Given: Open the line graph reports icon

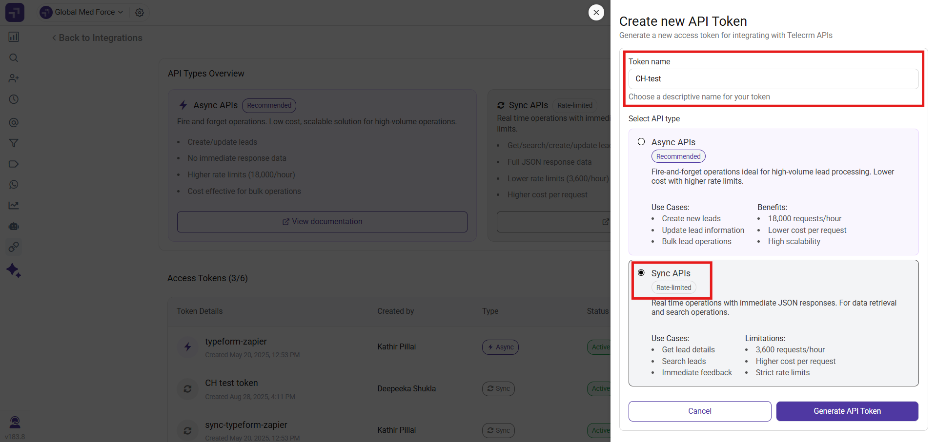Looking at the screenshot, I should point(14,206).
